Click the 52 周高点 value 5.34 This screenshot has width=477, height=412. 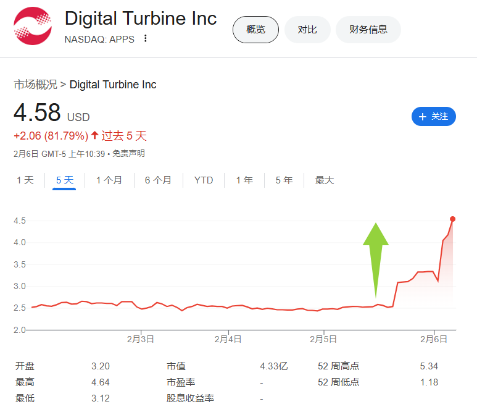[429, 366]
